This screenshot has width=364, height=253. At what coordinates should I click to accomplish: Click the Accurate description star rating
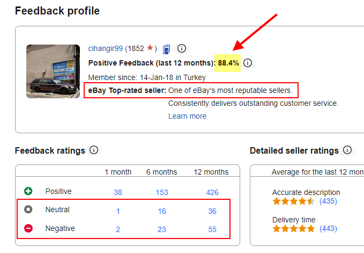(293, 201)
